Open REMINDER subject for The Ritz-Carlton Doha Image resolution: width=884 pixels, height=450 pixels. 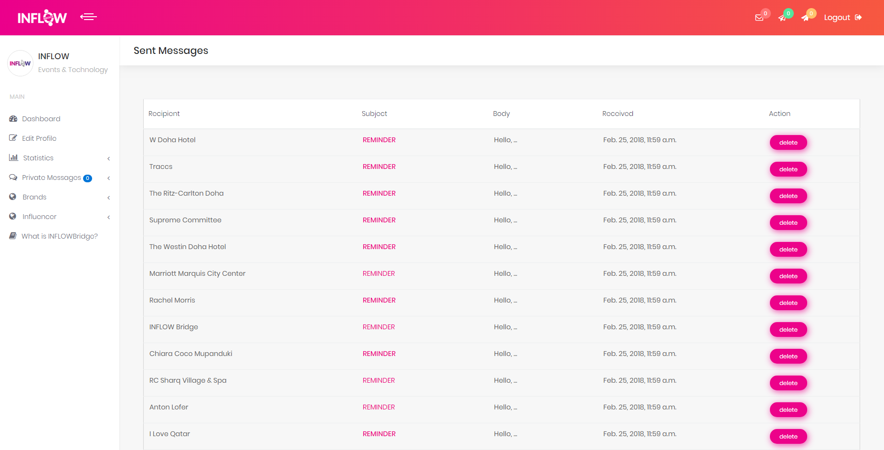[x=379, y=193]
